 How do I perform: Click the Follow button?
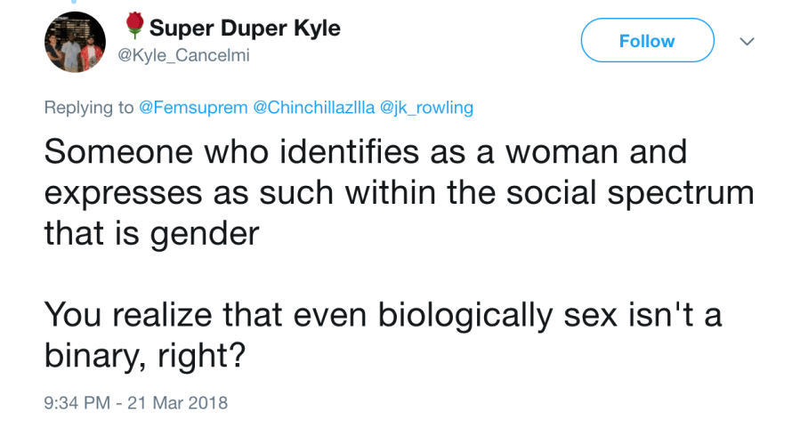coord(647,41)
